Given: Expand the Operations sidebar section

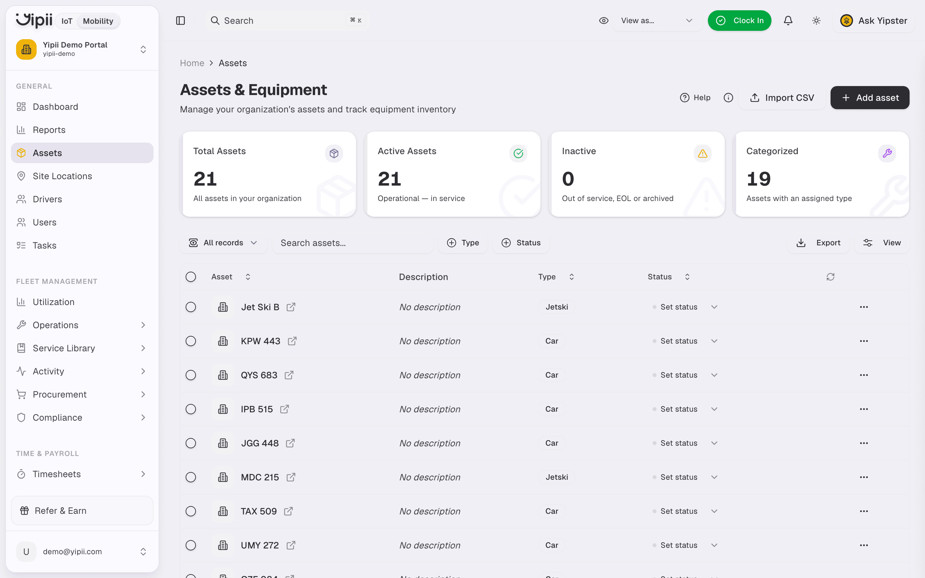Looking at the screenshot, I should 82,325.
